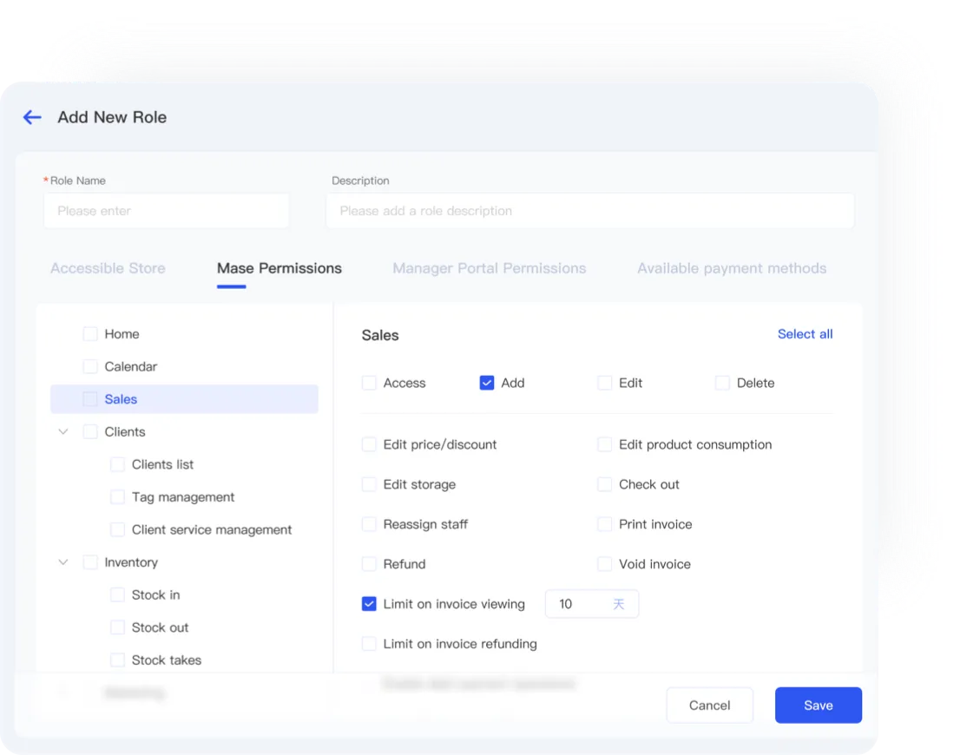Tick the Stock in checkbox
The width and height of the screenshot is (960, 755).
point(118,595)
